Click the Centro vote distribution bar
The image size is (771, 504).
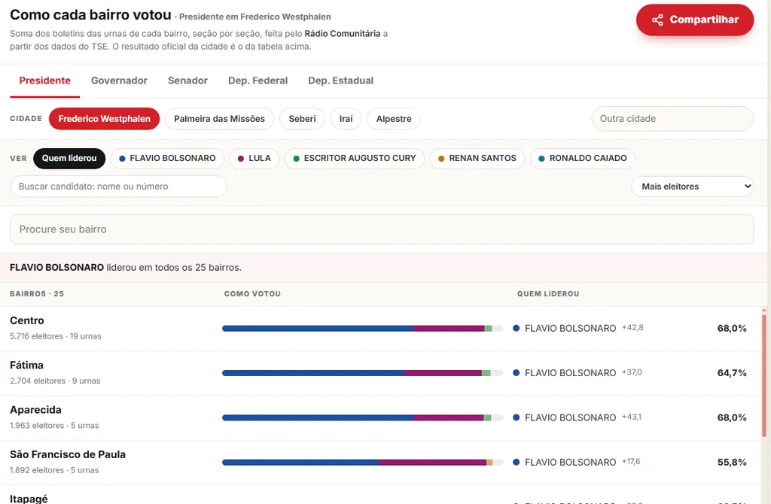pyautogui.click(x=363, y=329)
